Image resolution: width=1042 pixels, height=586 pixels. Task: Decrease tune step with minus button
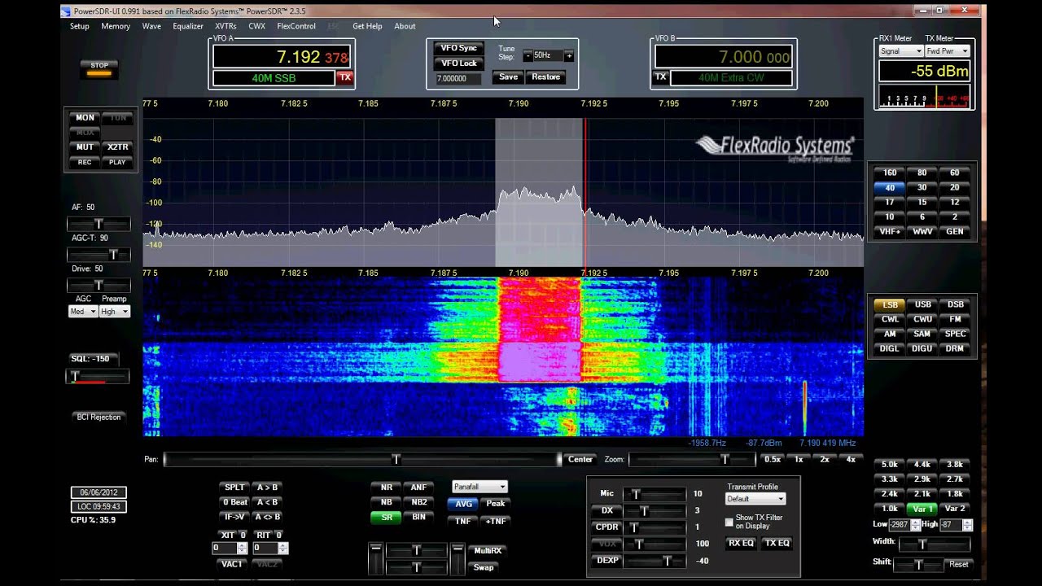coord(528,56)
